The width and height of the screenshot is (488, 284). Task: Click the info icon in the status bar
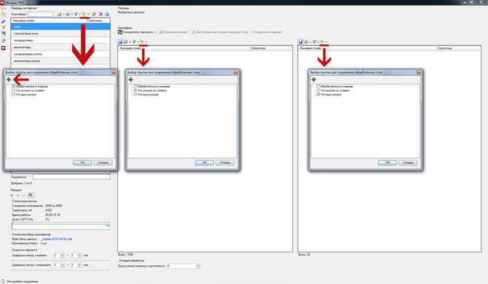point(3,281)
